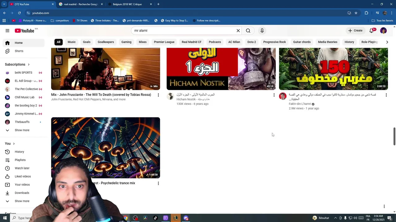
Task: Open Thebausffs subscription
Action: tap(23, 122)
